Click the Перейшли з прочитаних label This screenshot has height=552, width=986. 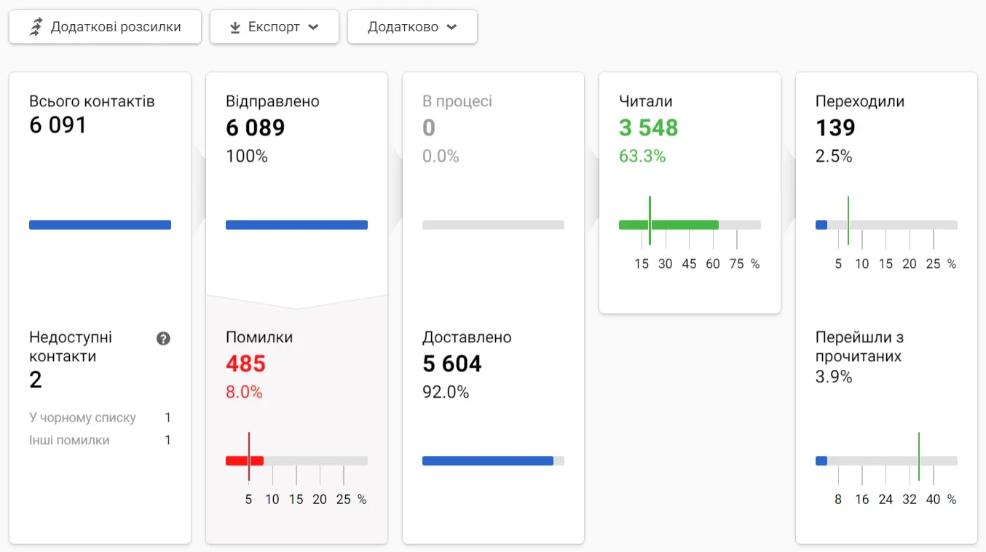tap(859, 347)
